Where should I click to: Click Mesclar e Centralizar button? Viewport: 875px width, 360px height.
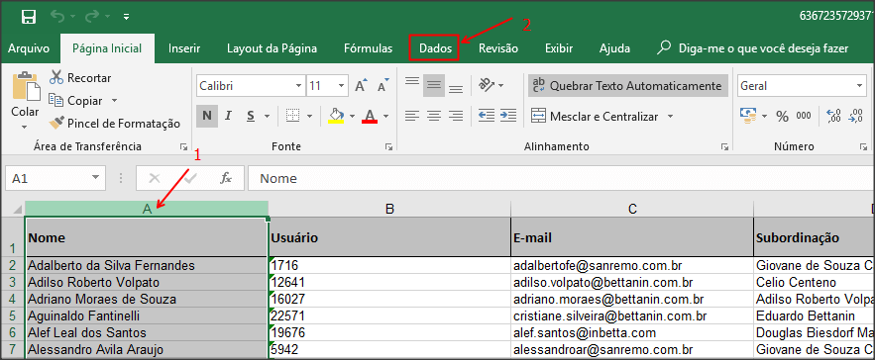595,117
